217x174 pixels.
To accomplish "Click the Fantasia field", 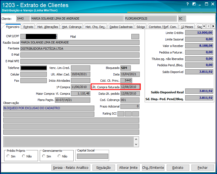I will [x=80, y=49].
